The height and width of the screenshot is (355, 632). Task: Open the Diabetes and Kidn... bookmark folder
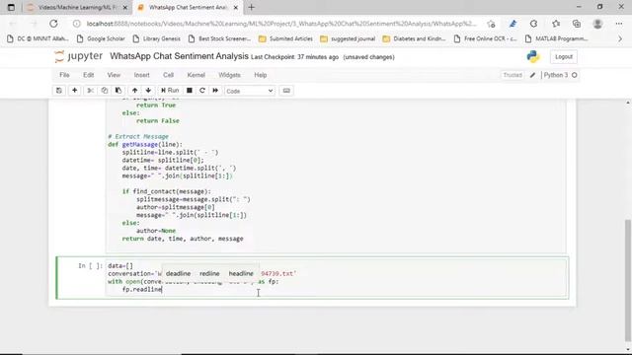414,38
